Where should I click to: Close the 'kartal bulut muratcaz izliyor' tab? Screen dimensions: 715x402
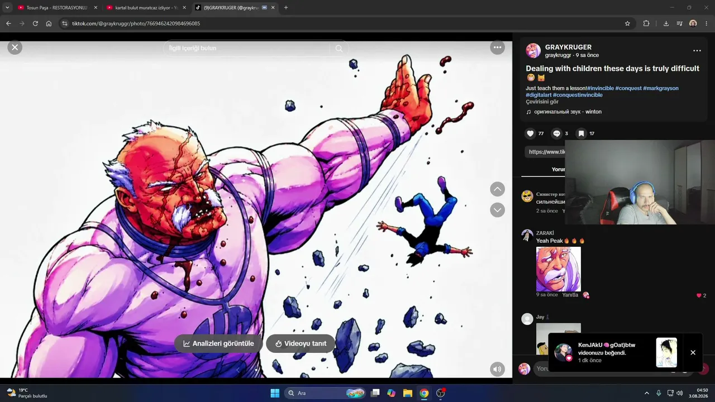point(184,8)
